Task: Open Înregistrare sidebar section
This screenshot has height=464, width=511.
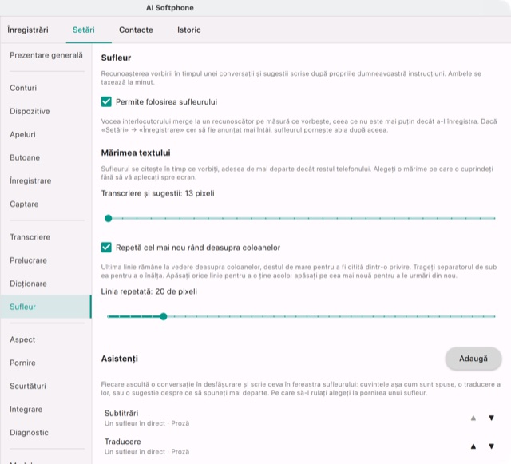Action: [x=46, y=180]
